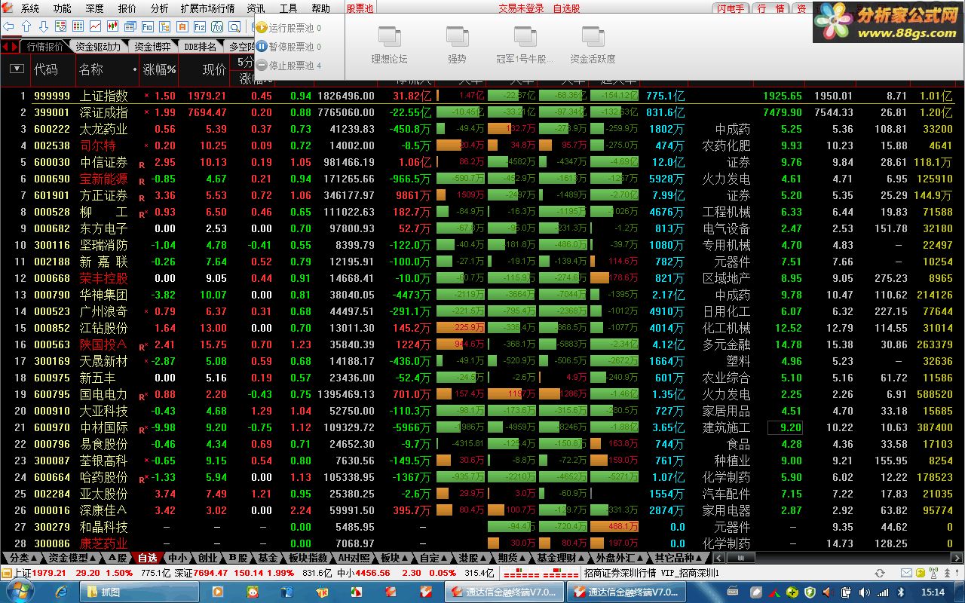Image resolution: width=965 pixels, height=603 pixels.
Task: Click the down arrow toolbar icon
Action: pyautogui.click(x=44, y=26)
